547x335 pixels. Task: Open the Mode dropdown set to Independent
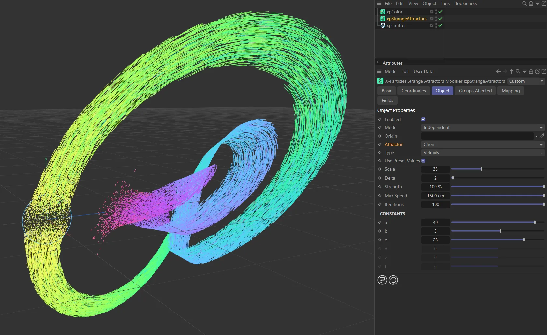[483, 127]
